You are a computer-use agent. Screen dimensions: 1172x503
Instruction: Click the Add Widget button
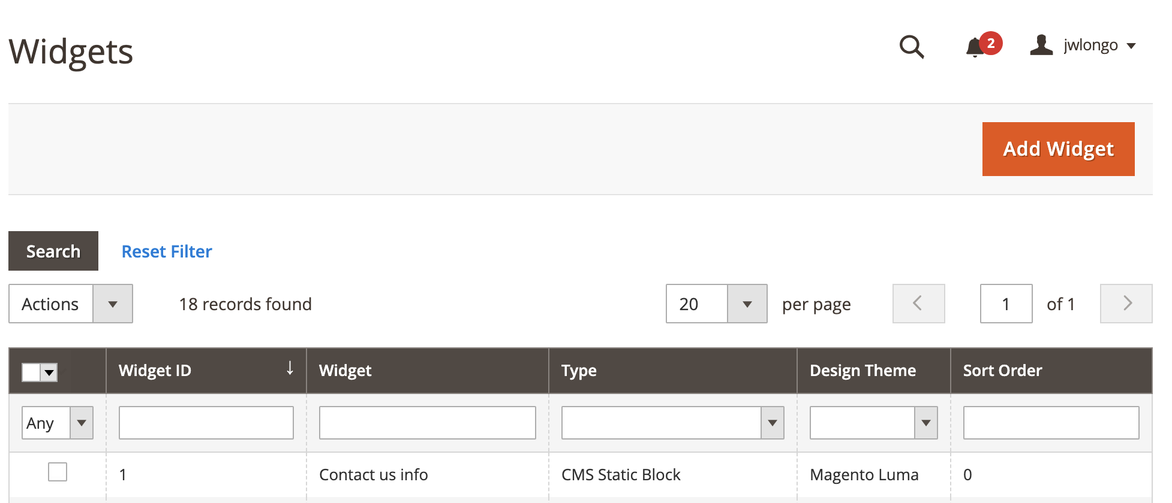click(x=1058, y=149)
